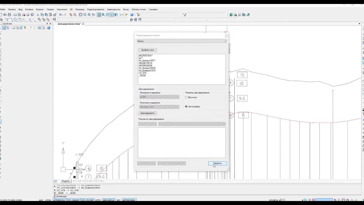The width and height of the screenshot is (364, 205).
Task: Cut selection with the scissors icon
Action: coord(38,15)
